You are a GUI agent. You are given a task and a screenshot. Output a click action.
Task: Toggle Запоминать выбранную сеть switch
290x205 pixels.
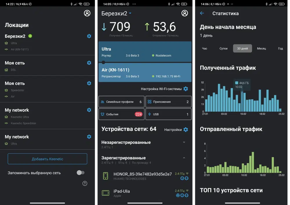click(81, 173)
